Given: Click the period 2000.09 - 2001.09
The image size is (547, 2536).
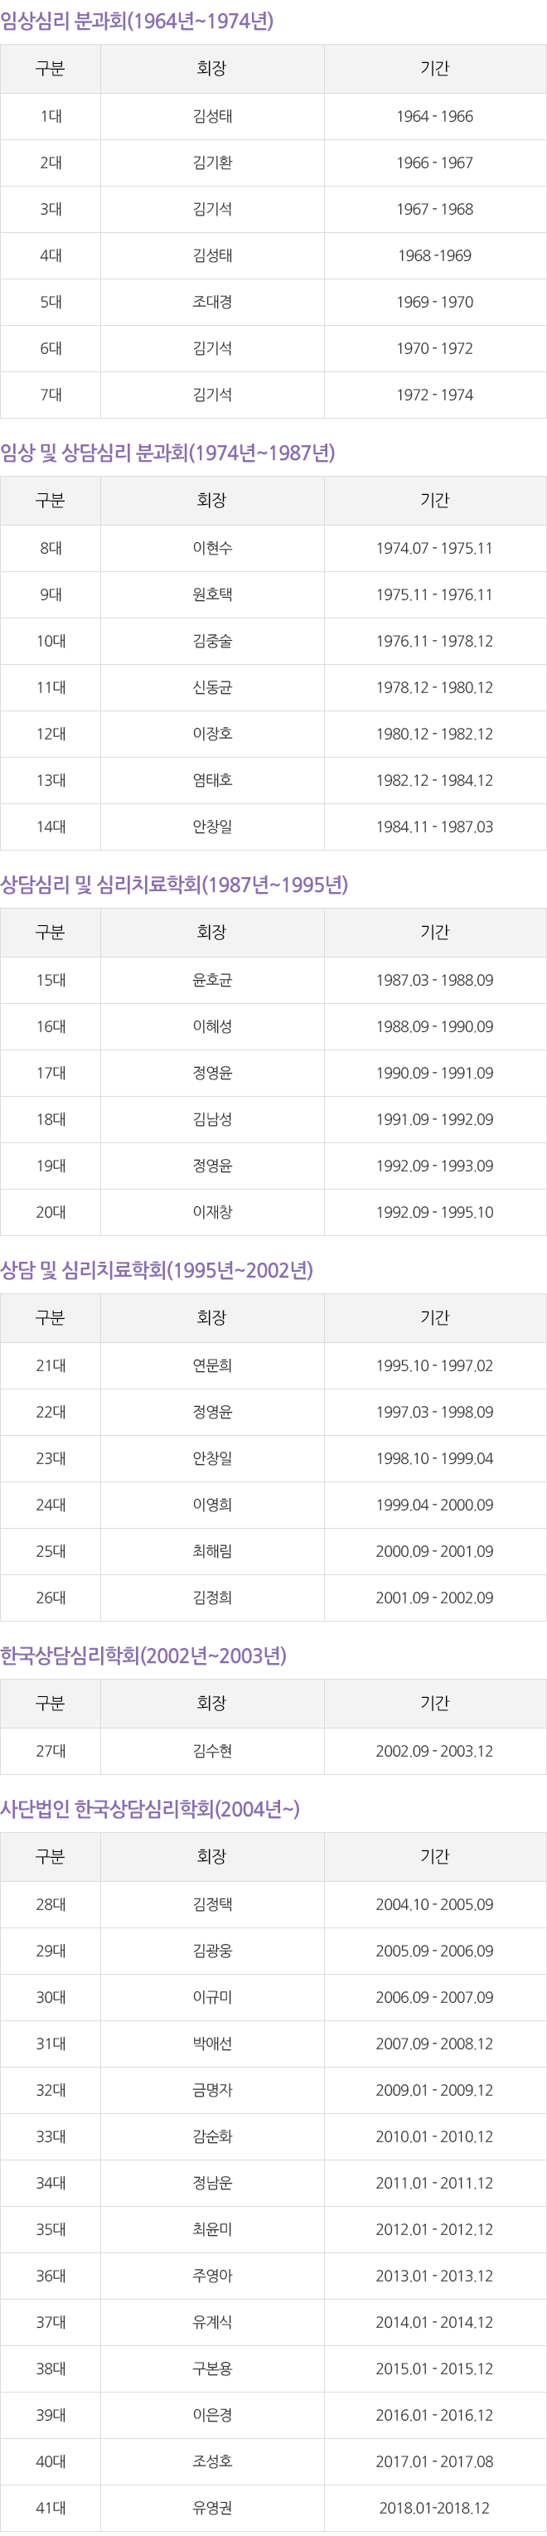Looking at the screenshot, I should click(433, 1550).
